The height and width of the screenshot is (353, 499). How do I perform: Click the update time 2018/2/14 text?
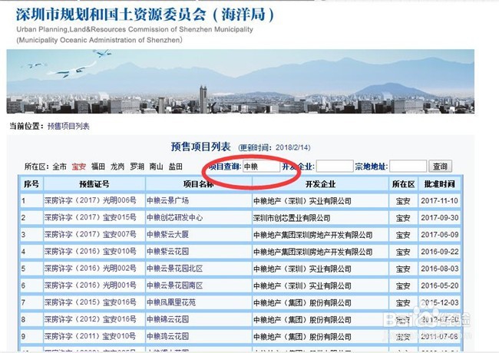(x=292, y=147)
